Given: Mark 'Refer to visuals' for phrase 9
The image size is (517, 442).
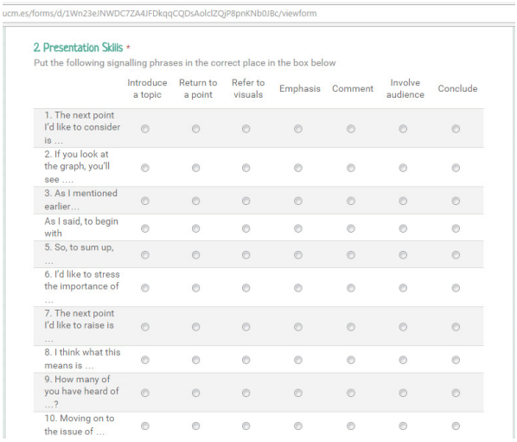Looking at the screenshot, I should point(246,393).
